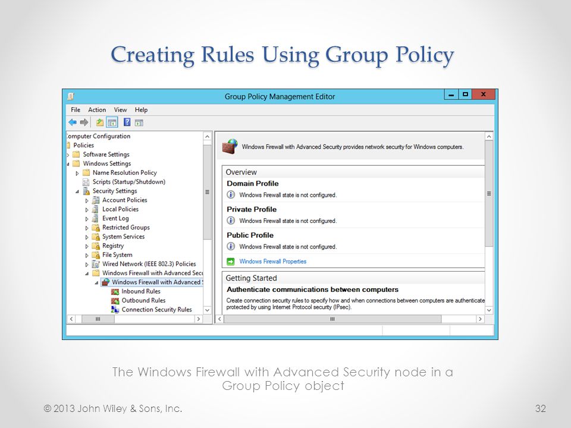The image size is (571, 428).
Task: Go up one level using the folder icon
Action: (x=99, y=122)
